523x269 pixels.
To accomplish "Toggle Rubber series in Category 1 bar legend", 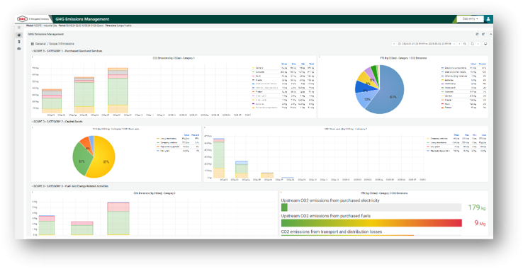I will coord(259,91).
